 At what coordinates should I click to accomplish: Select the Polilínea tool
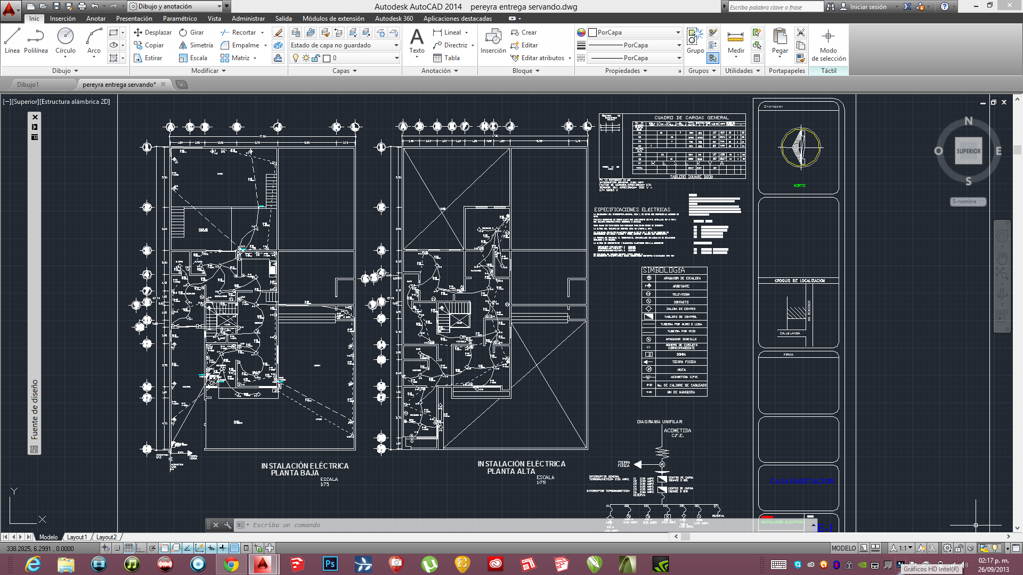[36, 41]
